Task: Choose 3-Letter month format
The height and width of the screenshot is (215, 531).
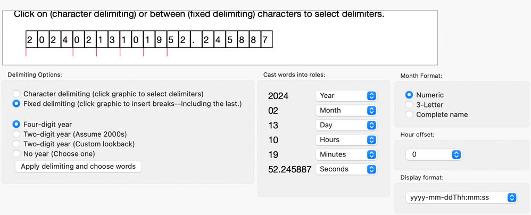Action: [409, 105]
